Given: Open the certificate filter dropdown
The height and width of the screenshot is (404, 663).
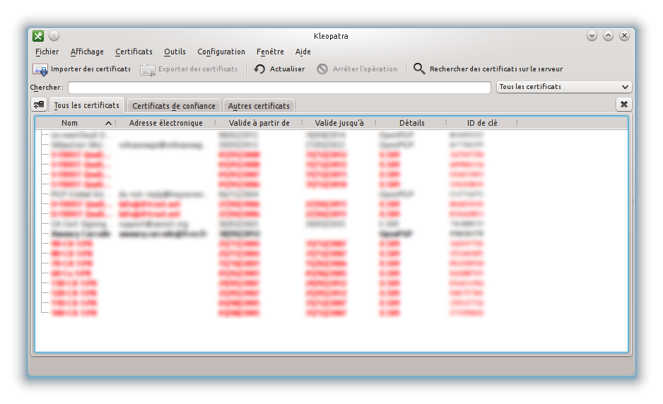Looking at the screenshot, I should pos(564,87).
